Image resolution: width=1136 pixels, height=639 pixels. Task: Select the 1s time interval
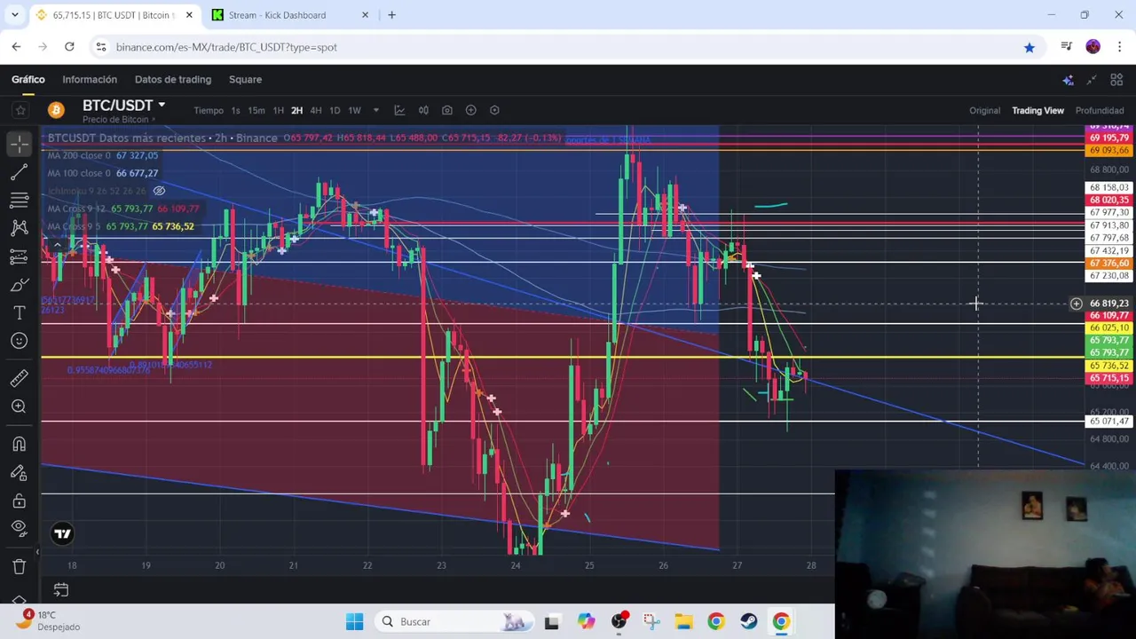(x=235, y=110)
